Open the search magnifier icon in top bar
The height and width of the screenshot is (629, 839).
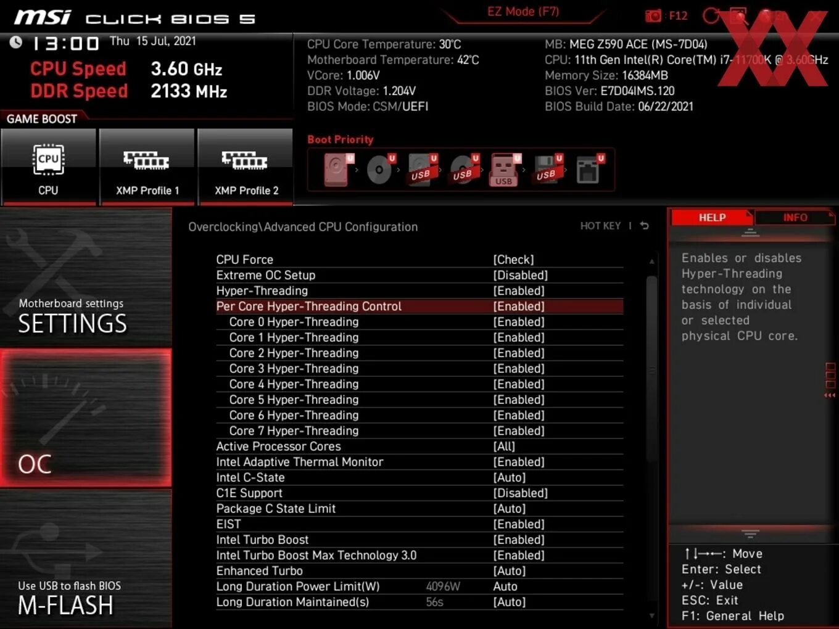pyautogui.click(x=738, y=15)
